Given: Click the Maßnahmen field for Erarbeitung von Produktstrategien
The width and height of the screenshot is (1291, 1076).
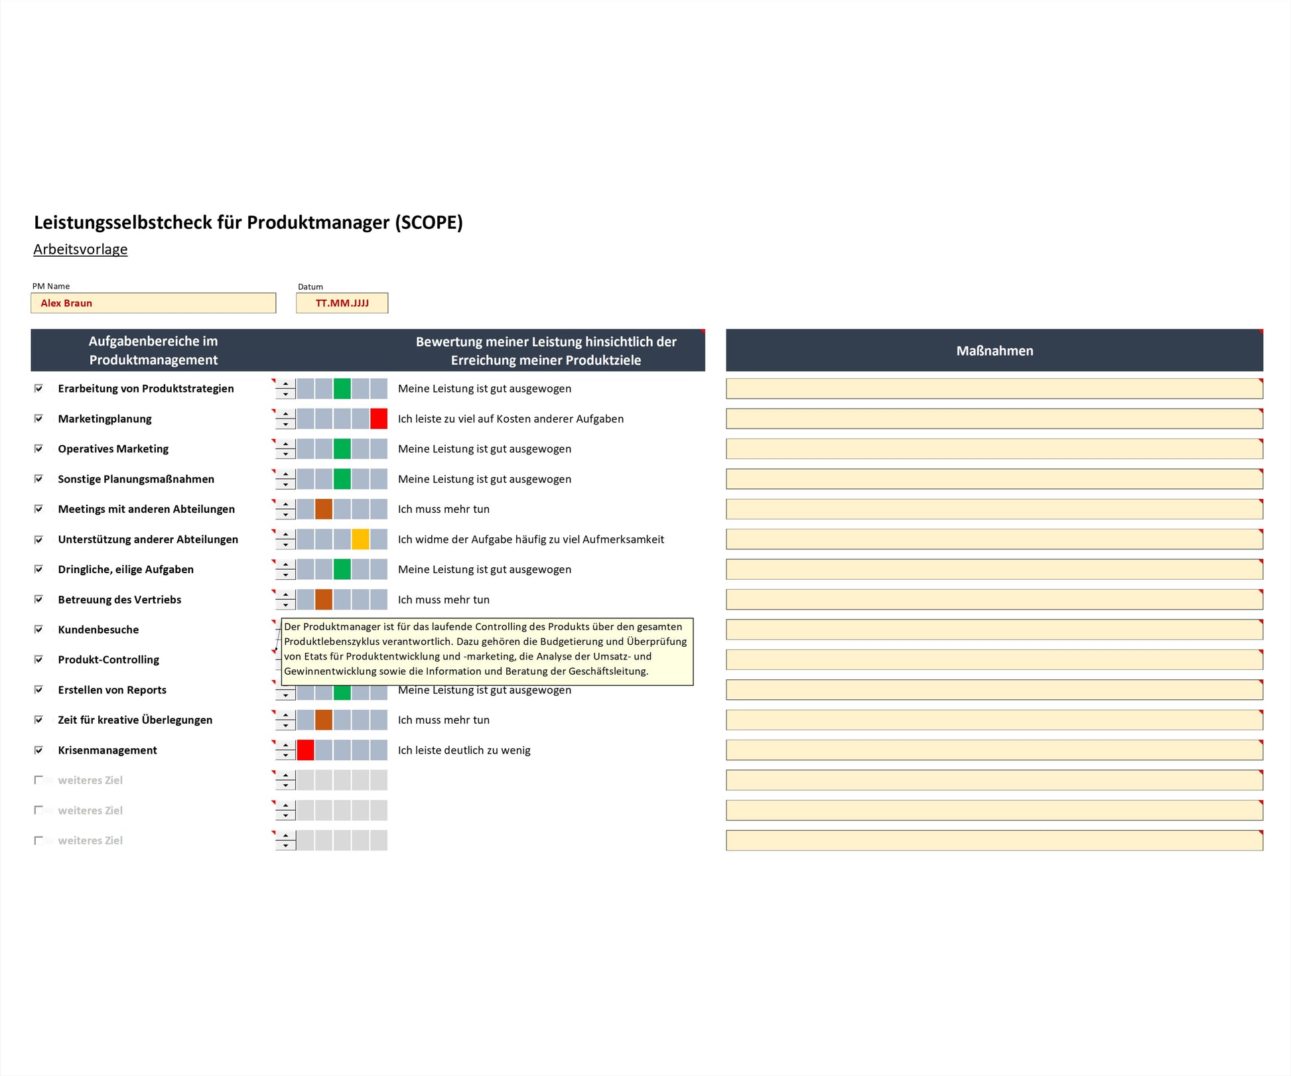Looking at the screenshot, I should pos(994,389).
